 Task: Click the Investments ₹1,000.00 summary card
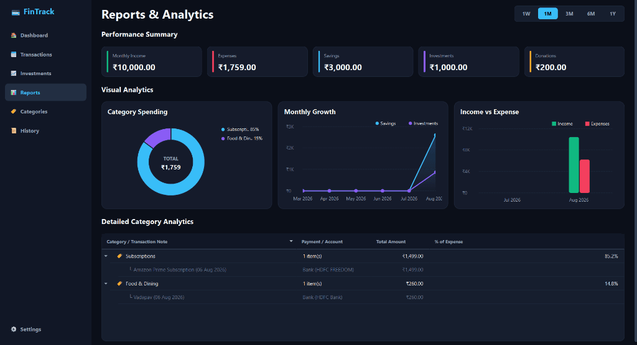coord(468,61)
